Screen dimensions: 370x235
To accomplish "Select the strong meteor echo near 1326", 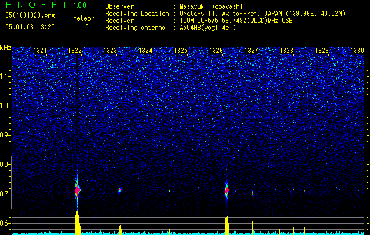I will 227,190.
